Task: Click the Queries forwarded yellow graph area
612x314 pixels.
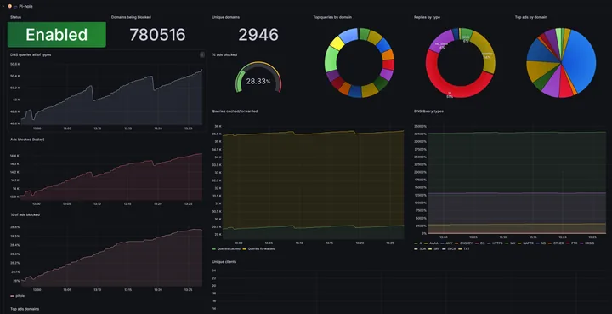Action: pyautogui.click(x=312, y=180)
